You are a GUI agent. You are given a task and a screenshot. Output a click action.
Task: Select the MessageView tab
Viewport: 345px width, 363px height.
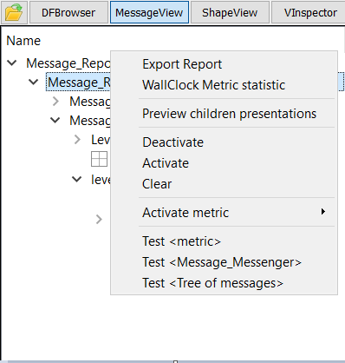149,12
